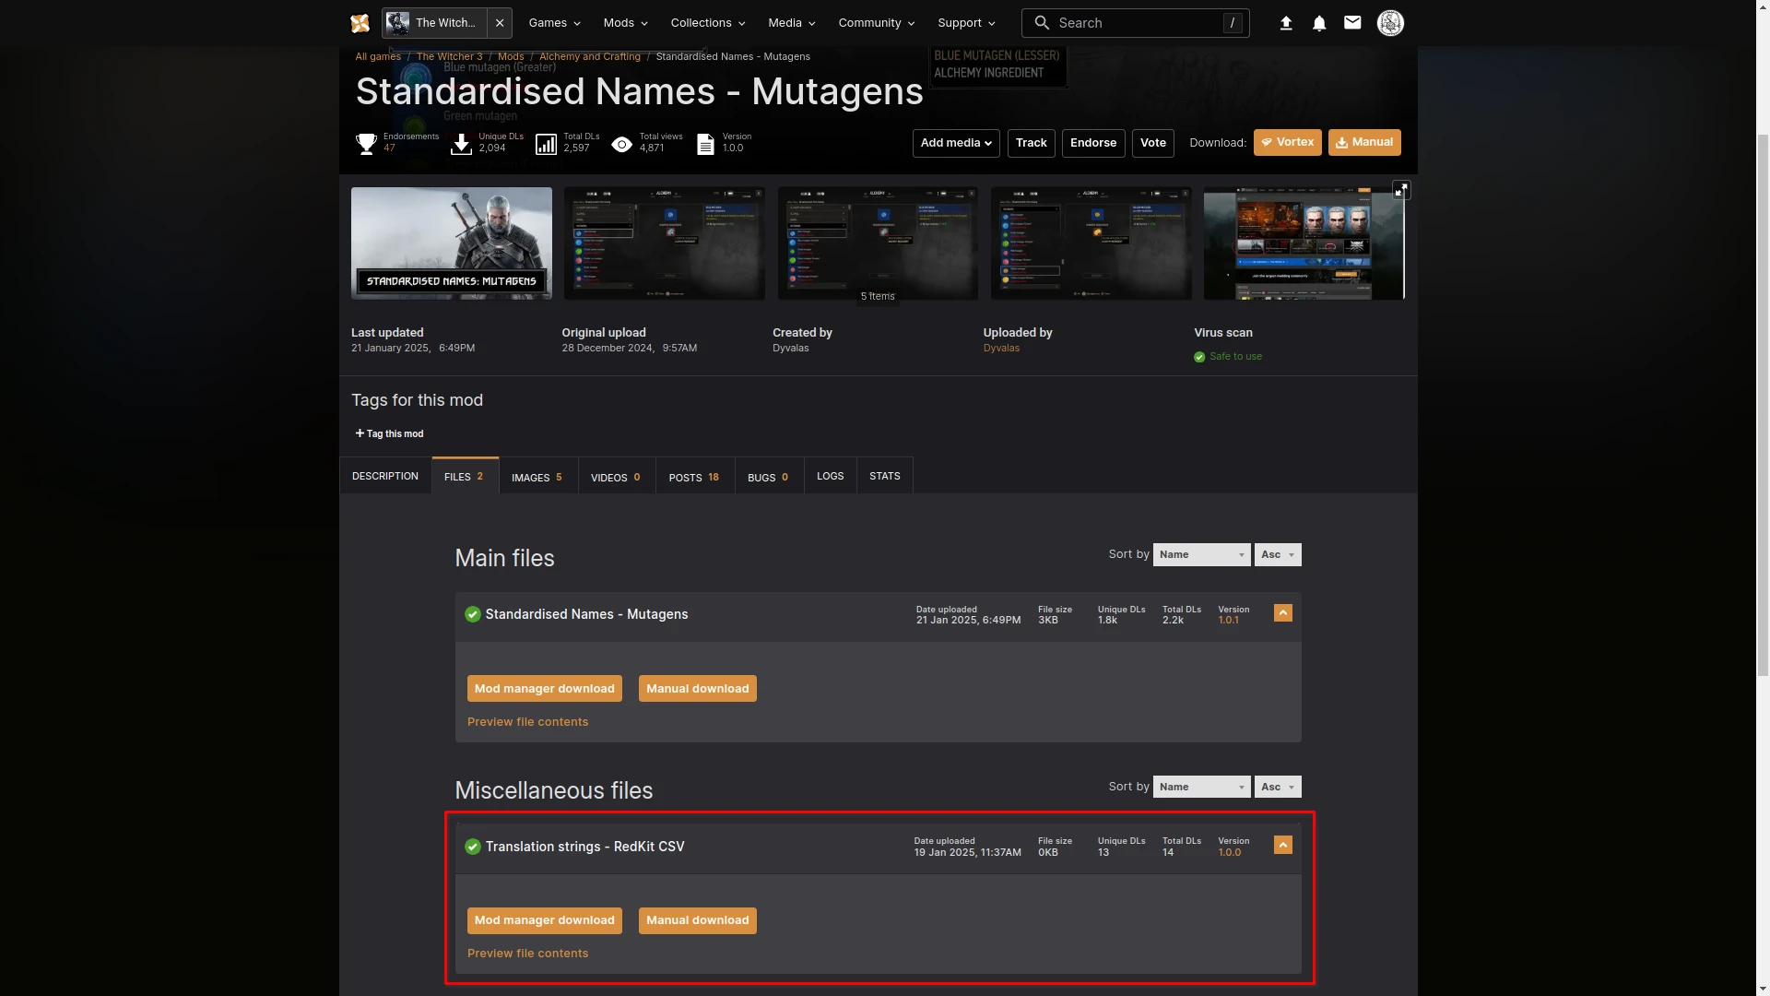Screen dimensions: 1770x996
Task: Go to All games breadcrumb
Action: pyautogui.click(x=378, y=56)
